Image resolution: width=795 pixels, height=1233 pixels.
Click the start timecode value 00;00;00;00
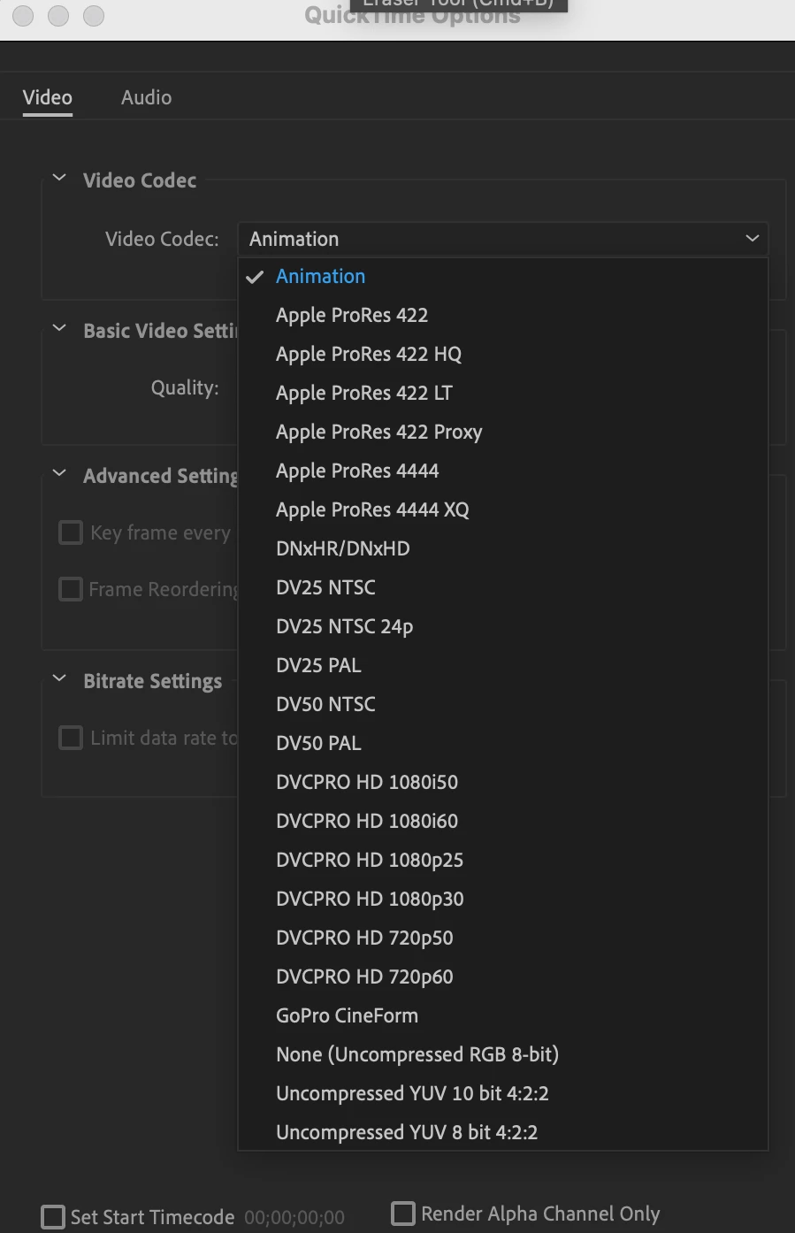[294, 1218]
